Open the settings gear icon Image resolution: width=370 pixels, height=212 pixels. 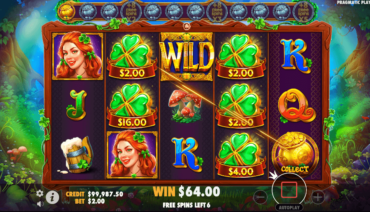coord(40,193)
